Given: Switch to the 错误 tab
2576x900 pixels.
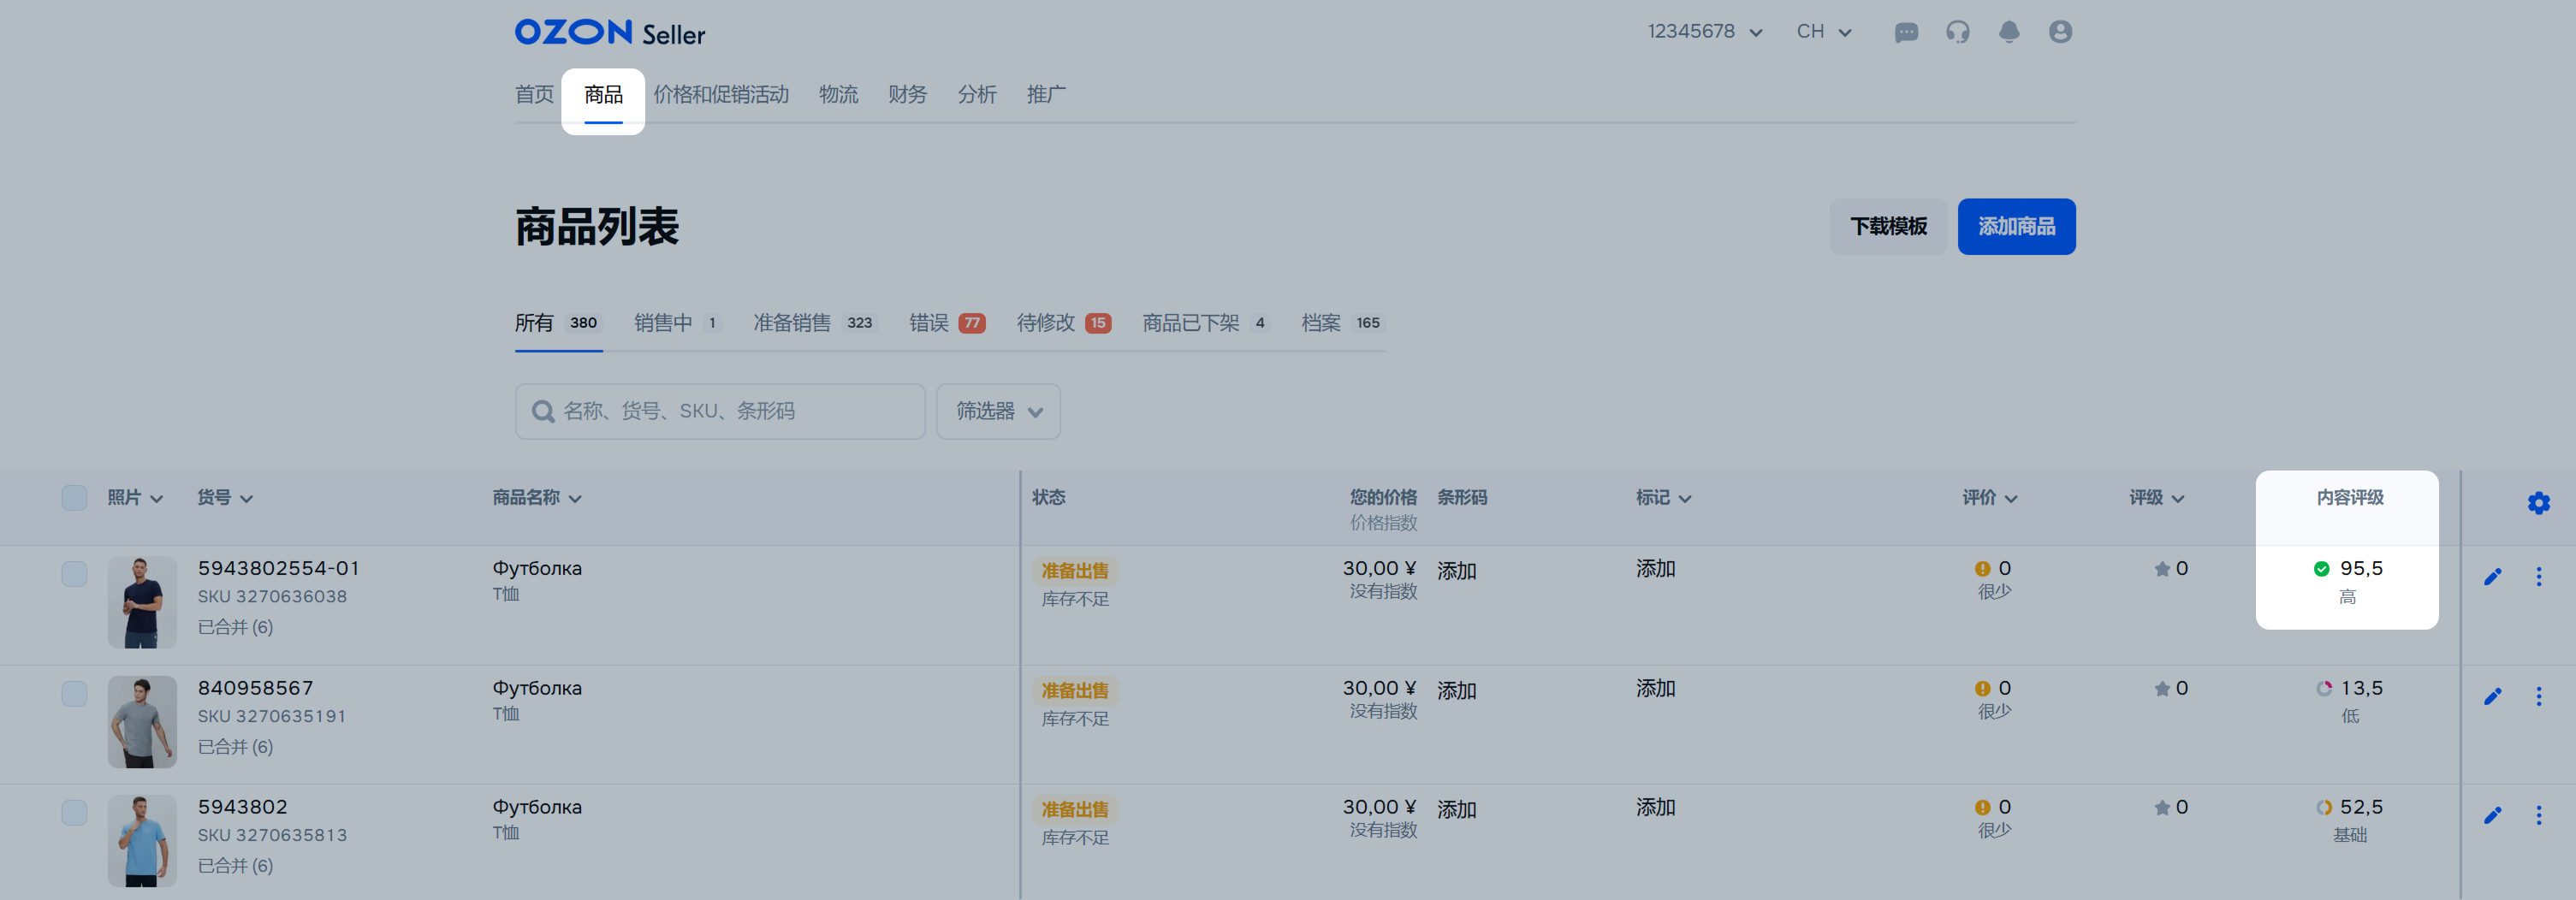Looking at the screenshot, I should tap(946, 323).
